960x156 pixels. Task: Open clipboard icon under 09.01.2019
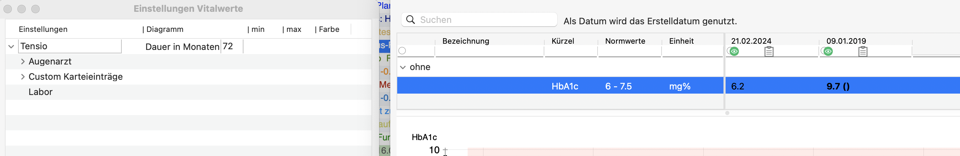point(863,52)
